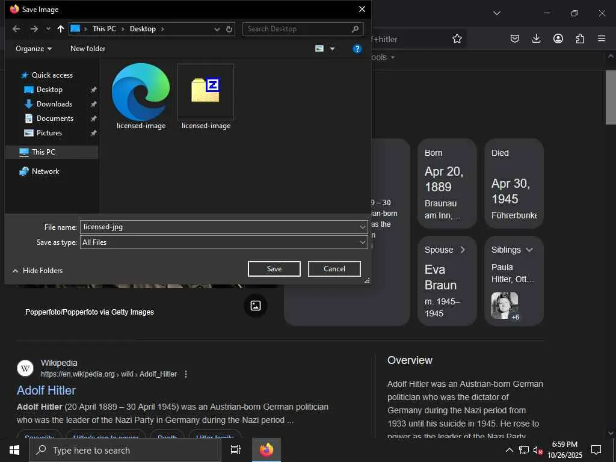Select the zip folder licensed-image file
The height and width of the screenshot is (462, 616).
point(206,97)
